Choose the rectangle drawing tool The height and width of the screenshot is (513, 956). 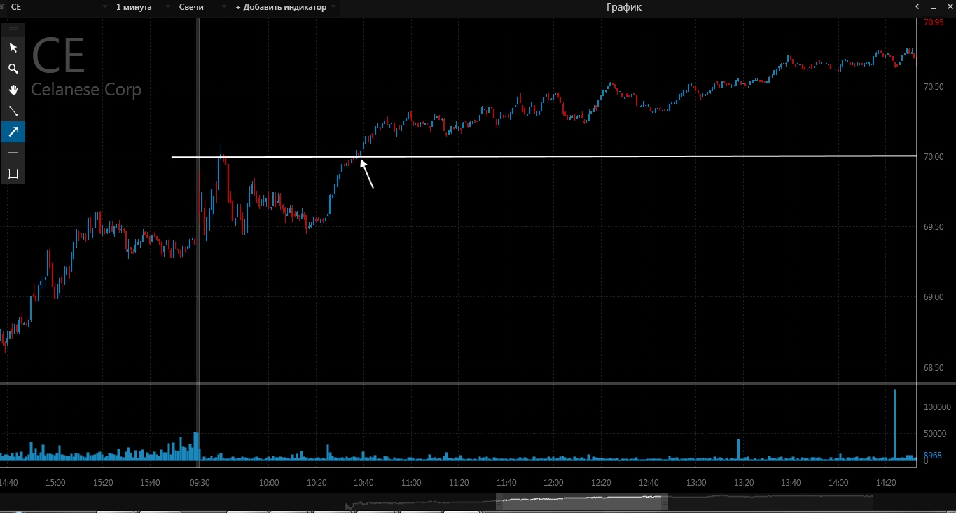pyautogui.click(x=13, y=174)
